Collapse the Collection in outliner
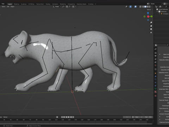The image size is (169, 127). [157, 12]
